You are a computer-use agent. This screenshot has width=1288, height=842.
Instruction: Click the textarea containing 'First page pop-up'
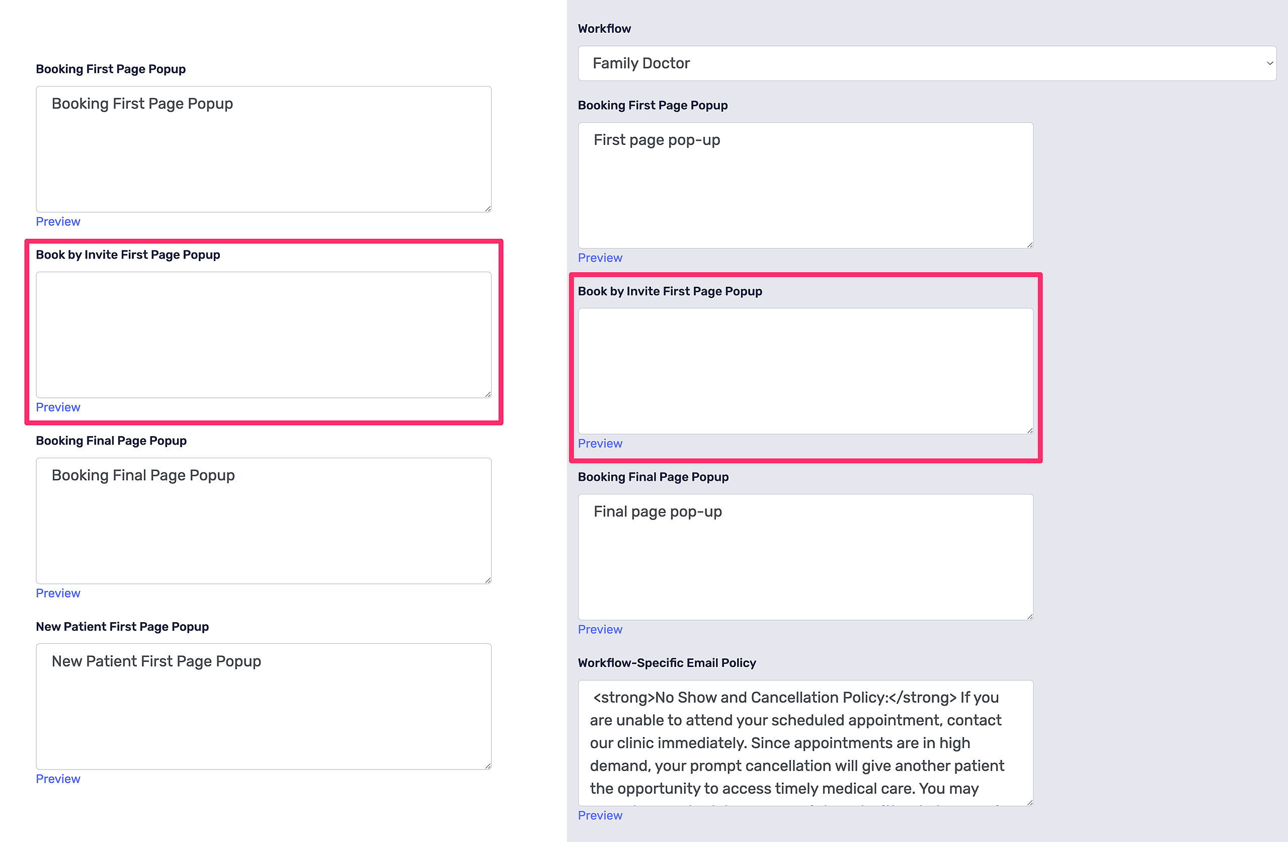[806, 185]
